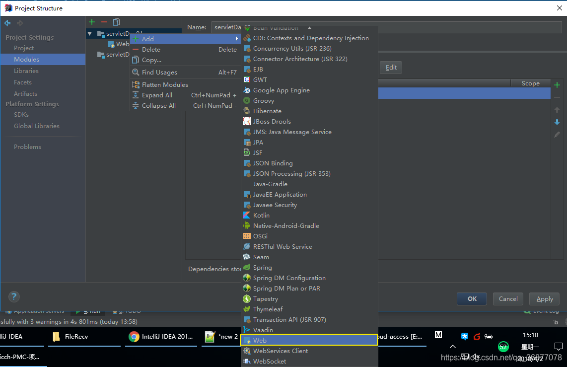Click the move up arrow icon
567x367 pixels.
pyautogui.click(x=557, y=110)
